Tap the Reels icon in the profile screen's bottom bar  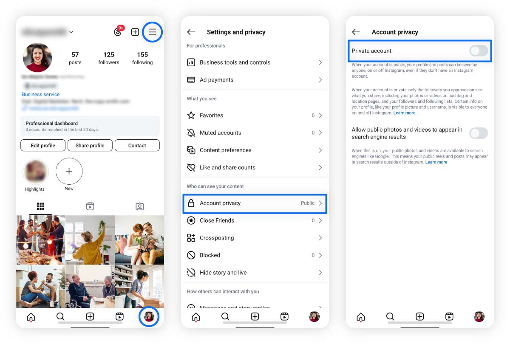point(119,316)
